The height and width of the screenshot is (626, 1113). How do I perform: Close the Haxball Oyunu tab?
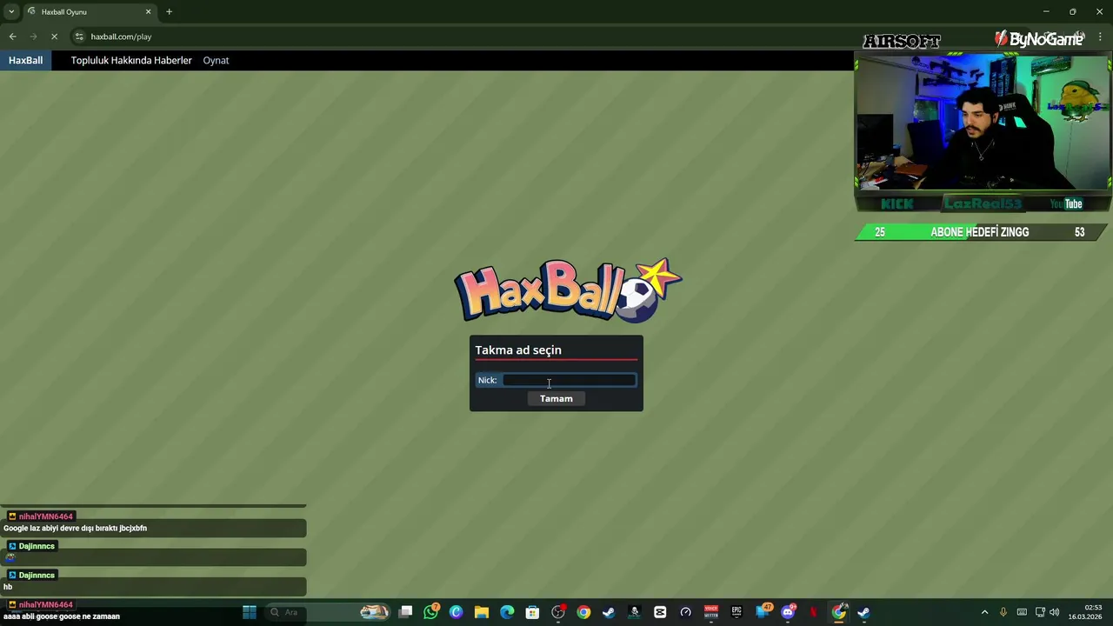[x=148, y=12]
